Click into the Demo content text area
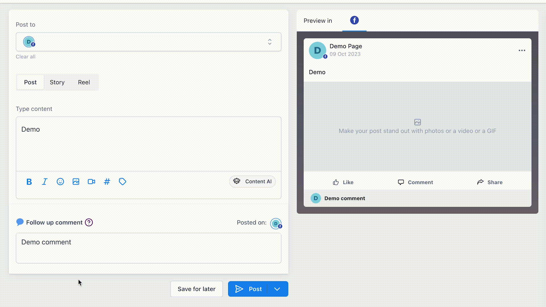546x307 pixels. pyautogui.click(x=148, y=144)
